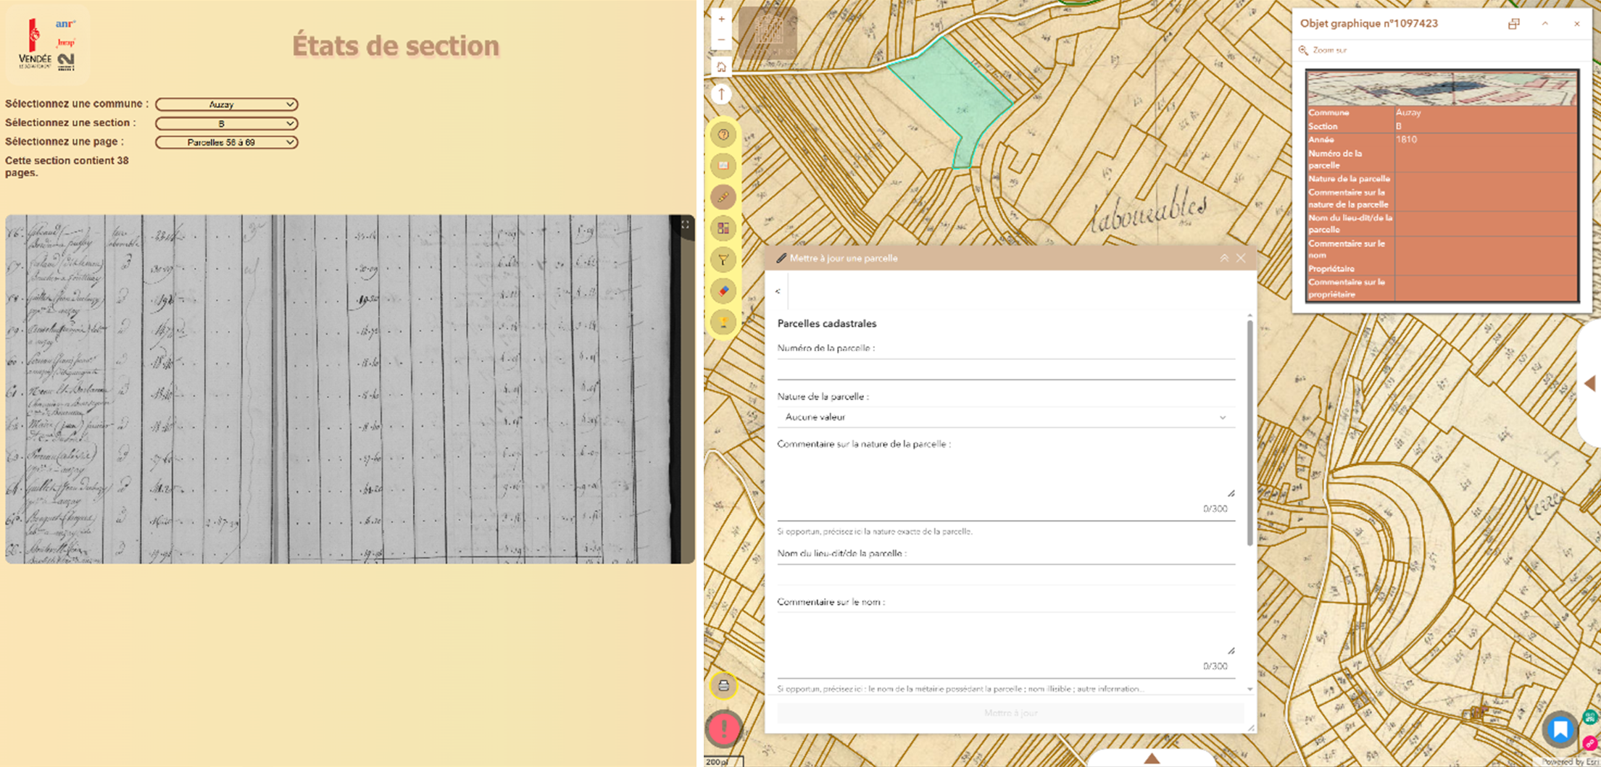Zoom out with the map's minus button

(721, 40)
